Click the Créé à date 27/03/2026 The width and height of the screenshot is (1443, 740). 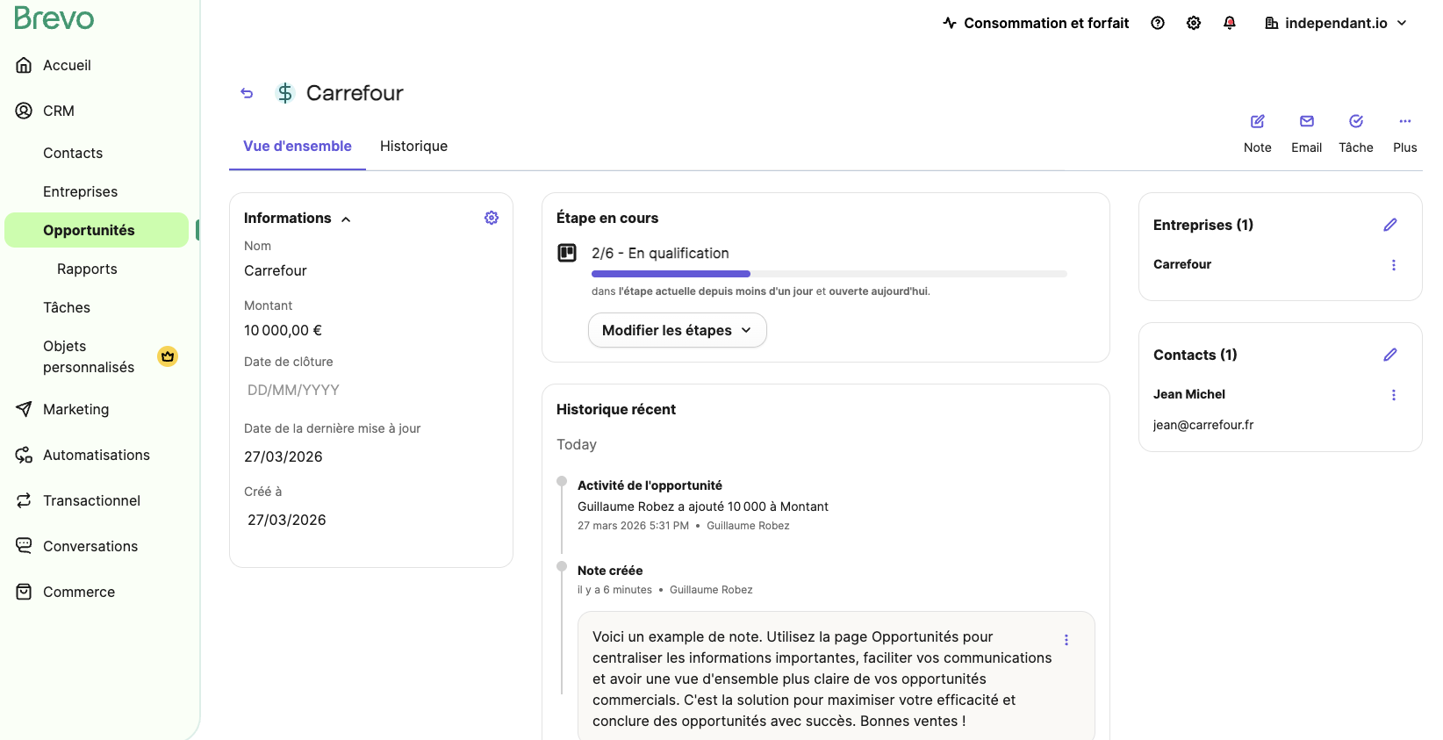(287, 520)
